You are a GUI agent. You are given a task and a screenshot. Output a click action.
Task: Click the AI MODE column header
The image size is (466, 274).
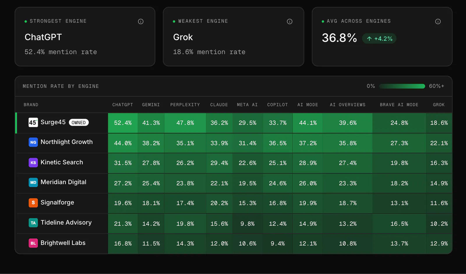coord(308,105)
